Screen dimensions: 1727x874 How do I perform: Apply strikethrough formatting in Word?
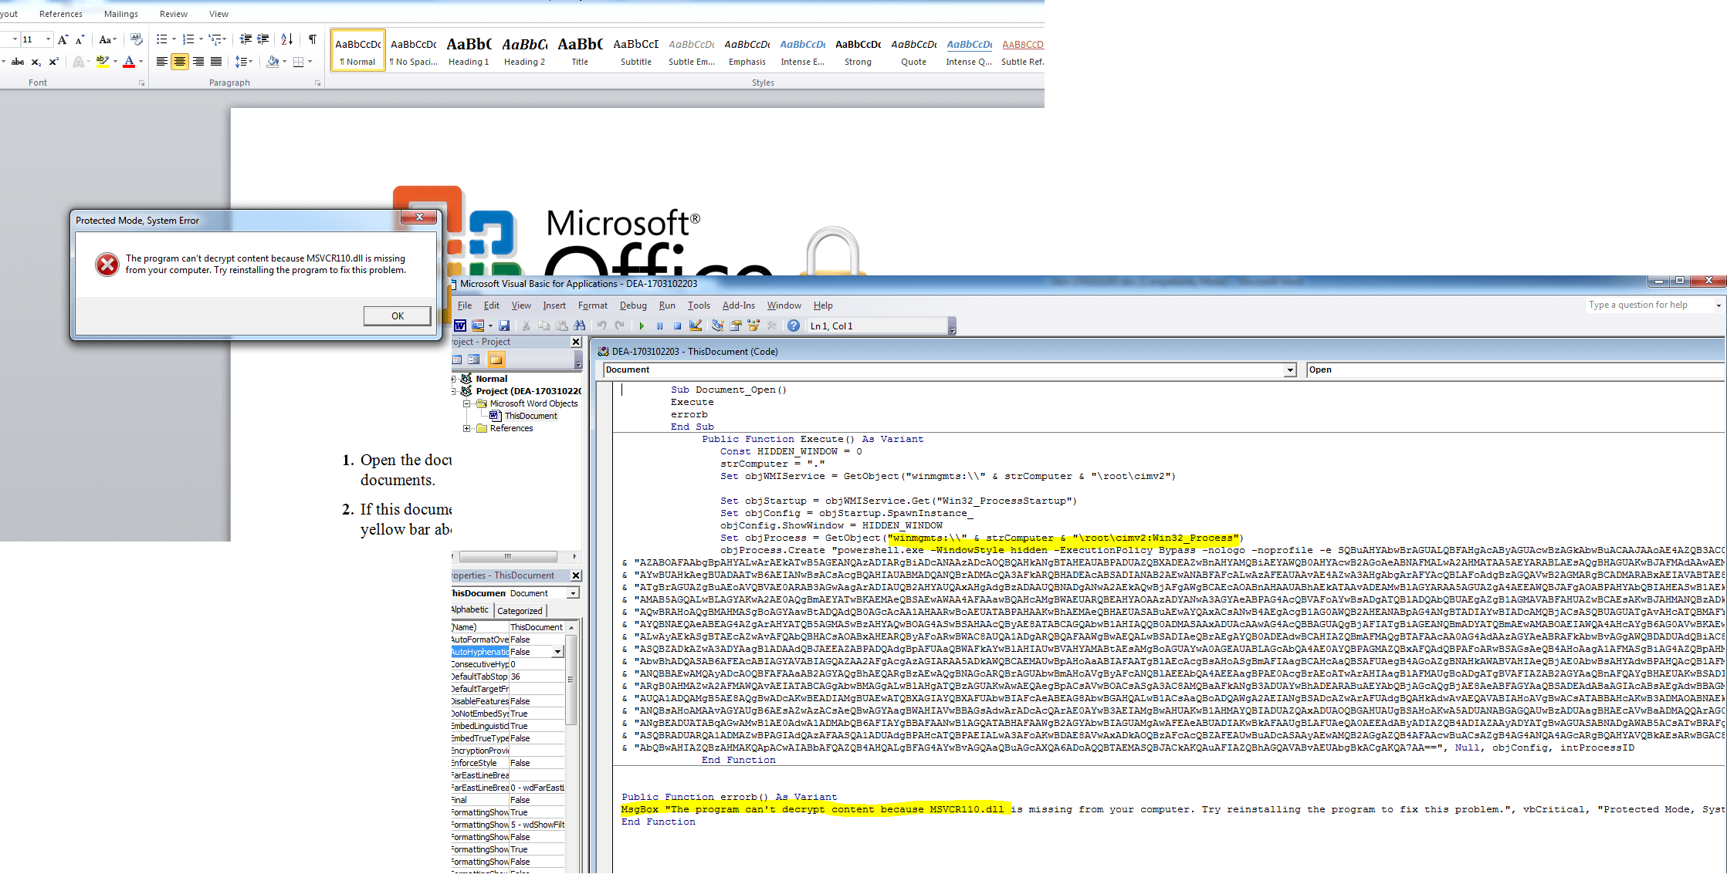18,62
